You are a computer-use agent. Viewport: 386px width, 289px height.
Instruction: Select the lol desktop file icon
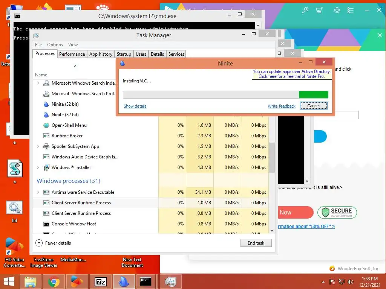(14, 212)
